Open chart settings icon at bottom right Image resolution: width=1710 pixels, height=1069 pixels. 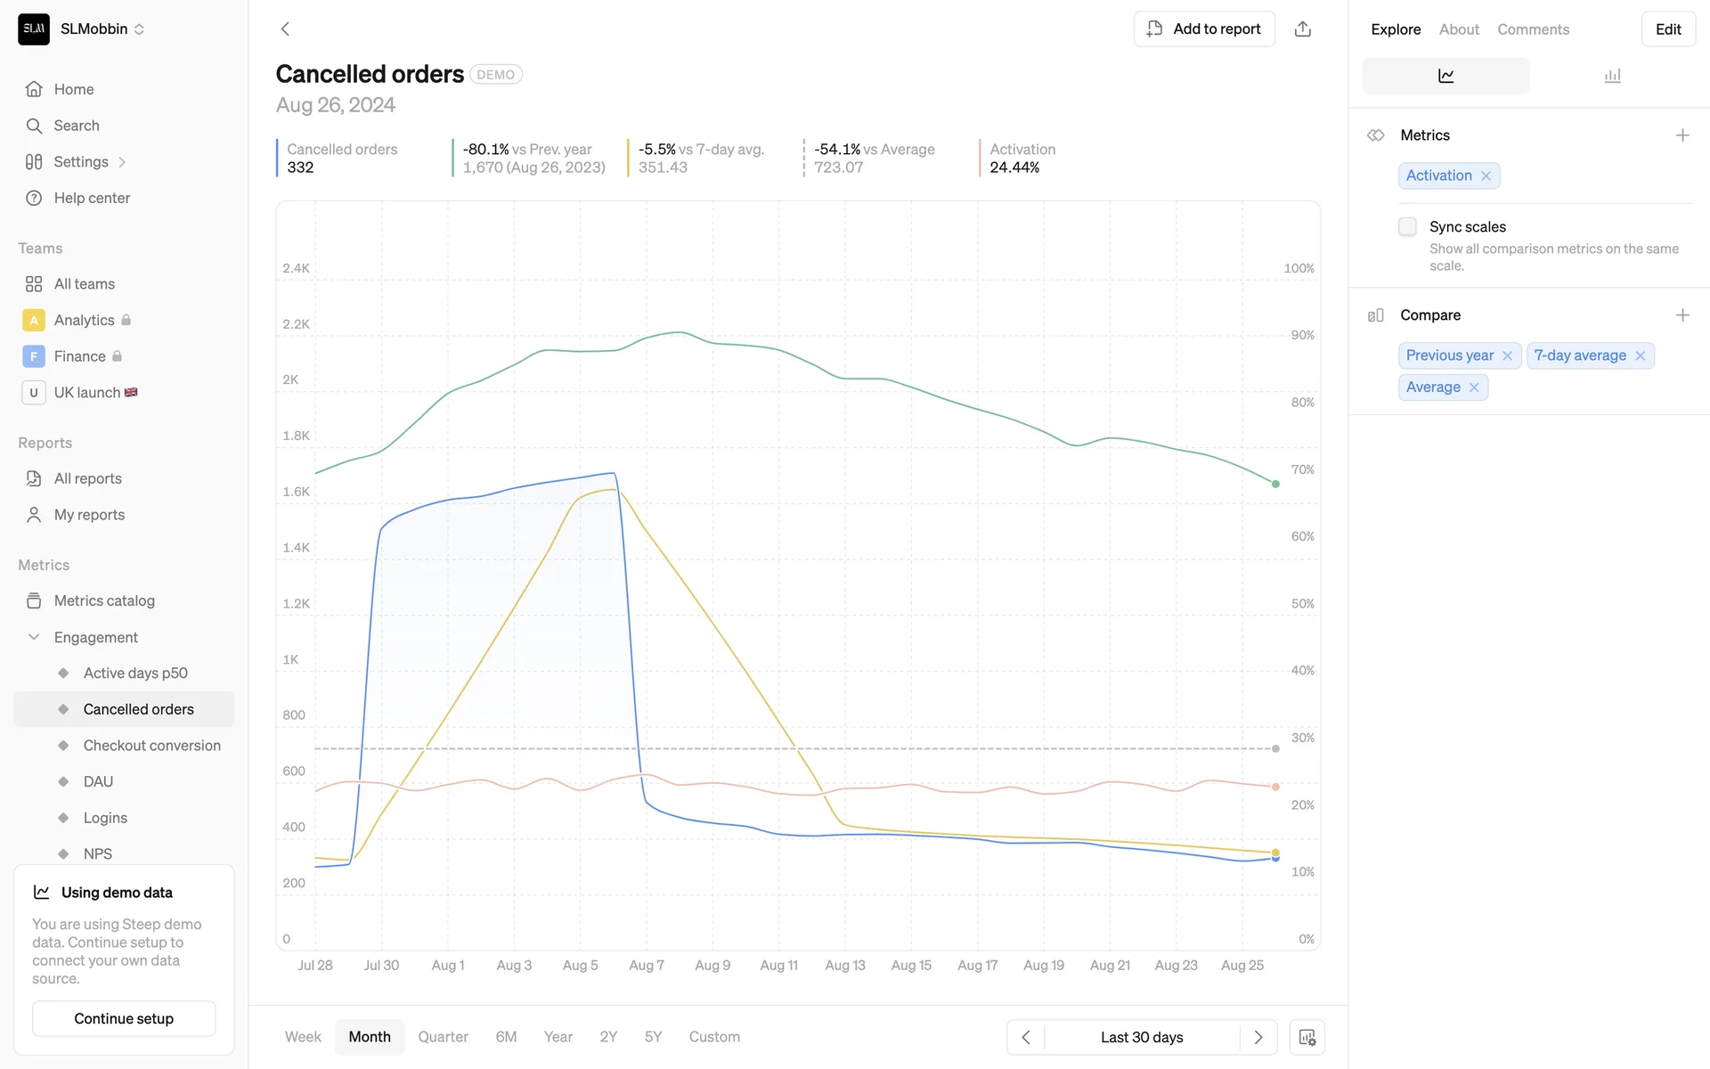coord(1307,1037)
